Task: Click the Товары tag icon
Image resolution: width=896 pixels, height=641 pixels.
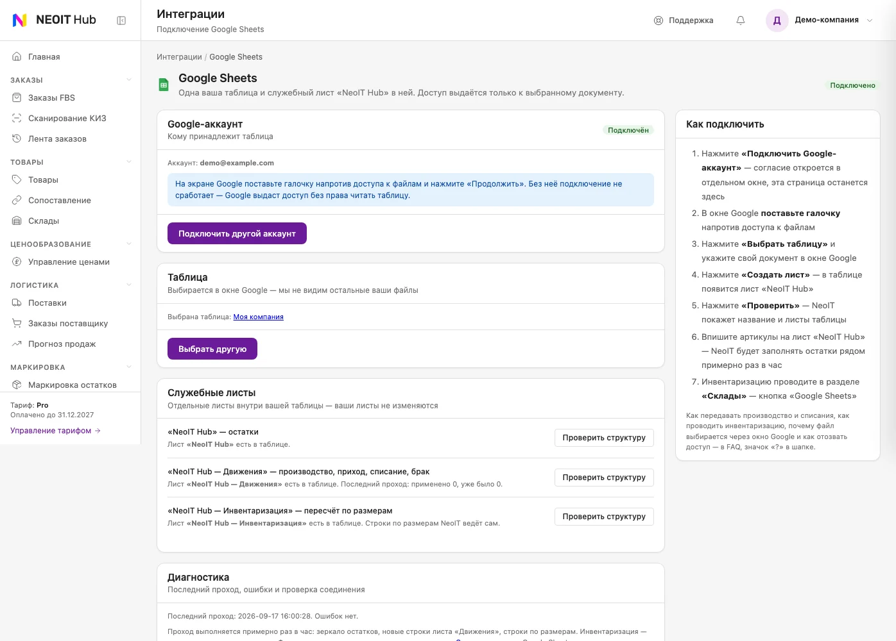Action: [17, 180]
